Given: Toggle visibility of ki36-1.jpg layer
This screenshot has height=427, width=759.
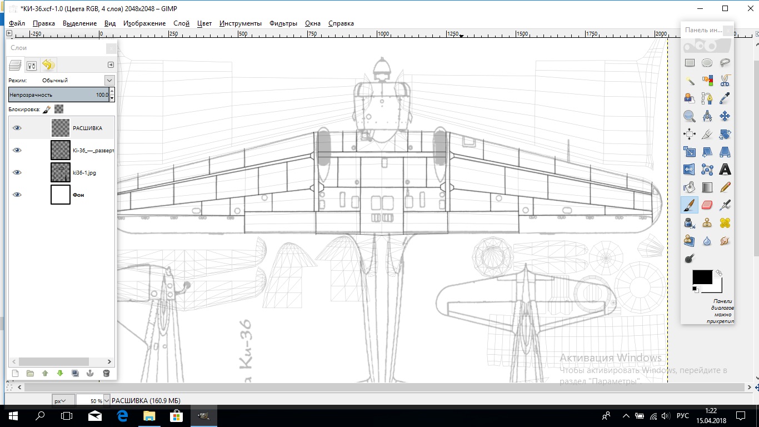Looking at the screenshot, I should click(17, 172).
